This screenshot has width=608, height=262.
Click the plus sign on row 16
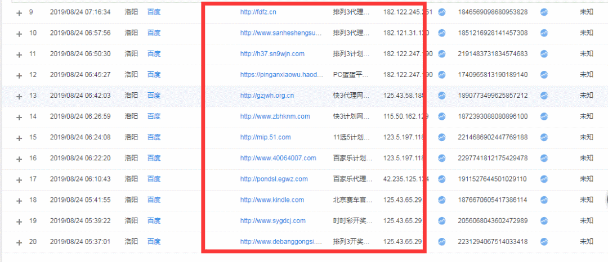tap(19, 160)
